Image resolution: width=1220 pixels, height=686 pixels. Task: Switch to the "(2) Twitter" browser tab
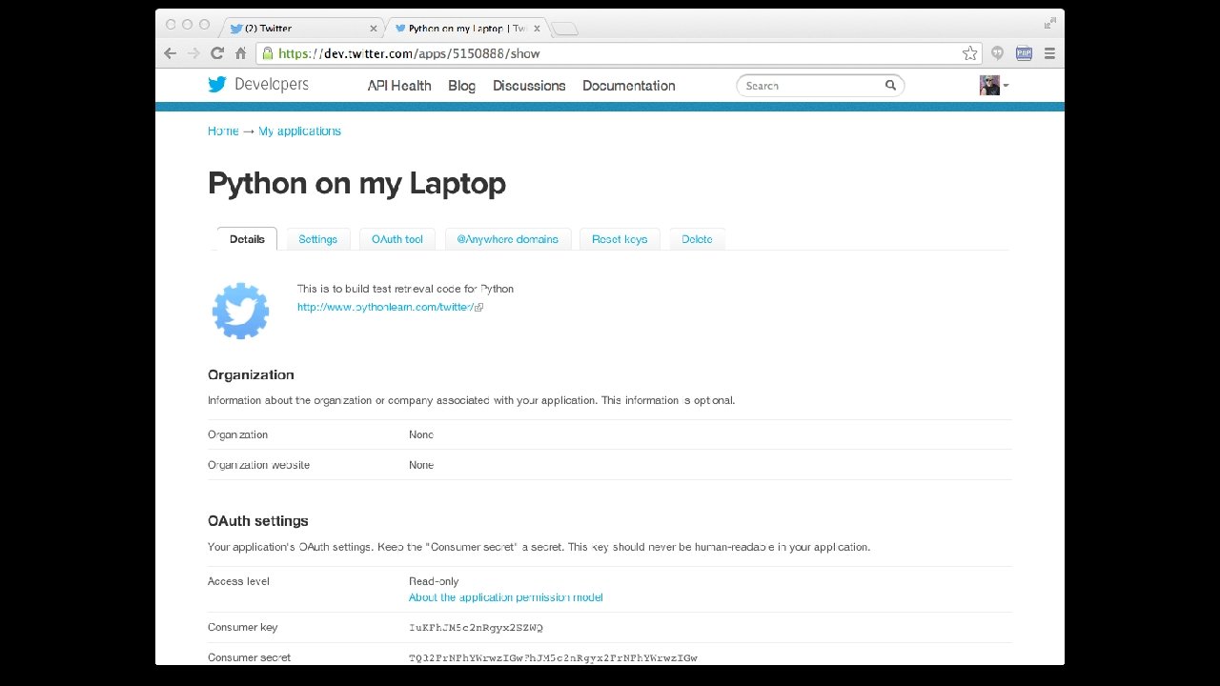(301, 29)
